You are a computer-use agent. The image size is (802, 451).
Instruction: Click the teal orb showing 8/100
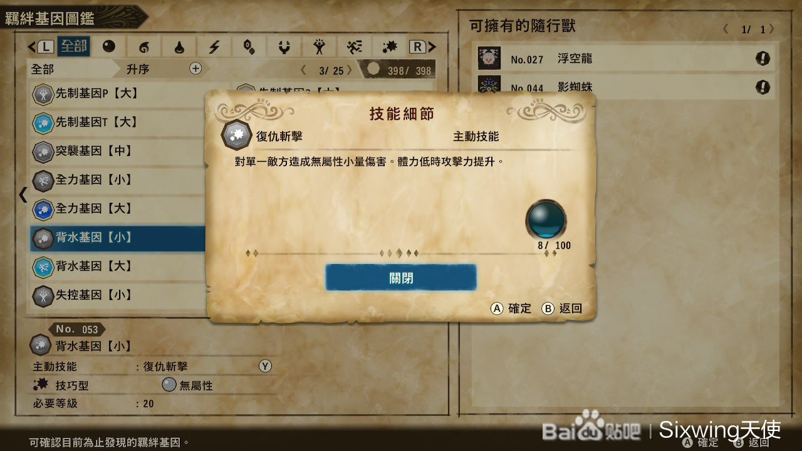(546, 219)
